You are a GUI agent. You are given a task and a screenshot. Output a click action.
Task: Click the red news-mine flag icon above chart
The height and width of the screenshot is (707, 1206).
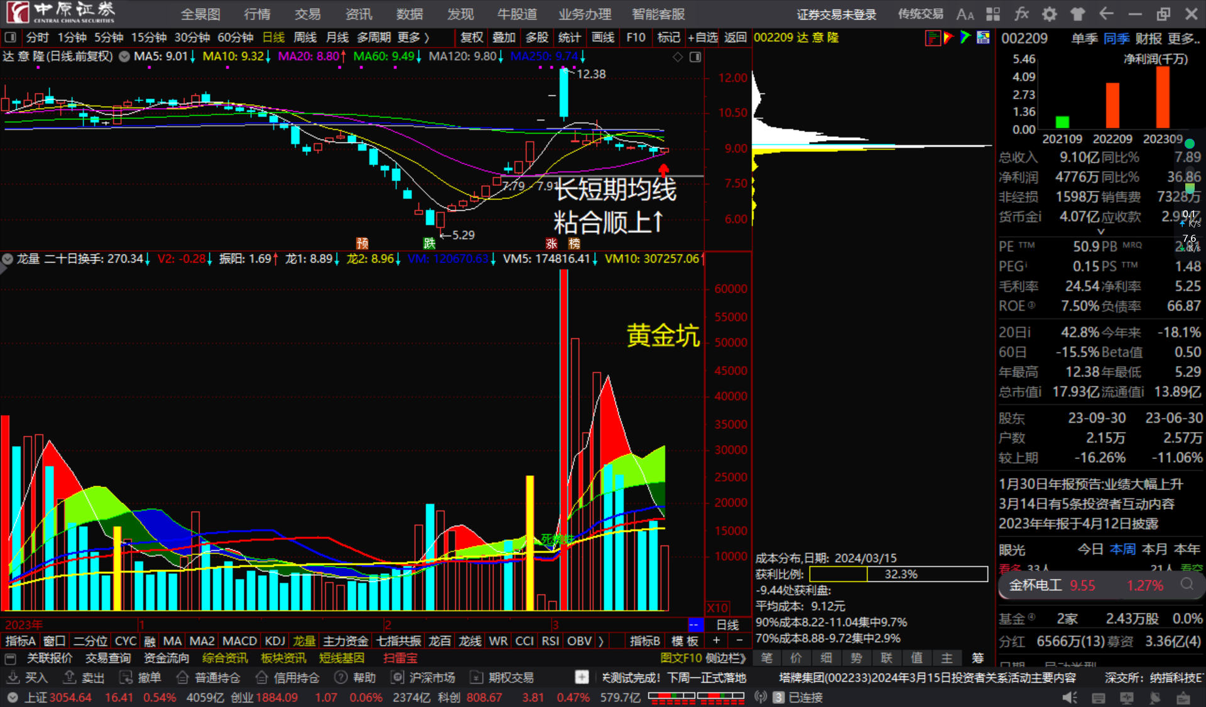click(x=949, y=38)
